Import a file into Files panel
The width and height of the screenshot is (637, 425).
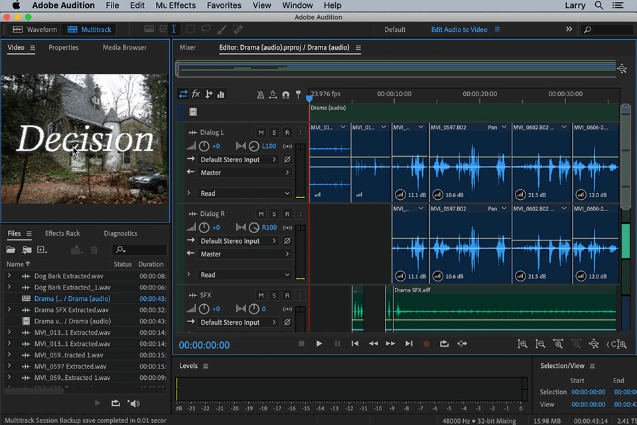click(27, 250)
